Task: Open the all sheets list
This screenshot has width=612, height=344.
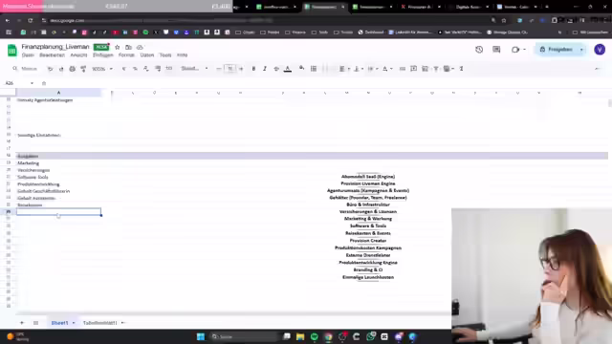Action: coord(35,323)
